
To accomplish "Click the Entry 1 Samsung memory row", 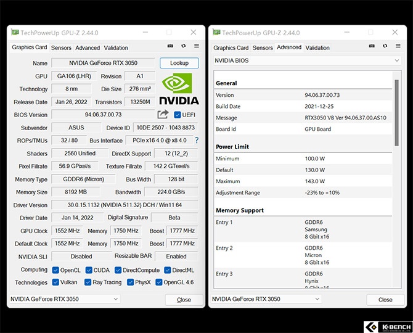I will pyautogui.click(x=303, y=229).
